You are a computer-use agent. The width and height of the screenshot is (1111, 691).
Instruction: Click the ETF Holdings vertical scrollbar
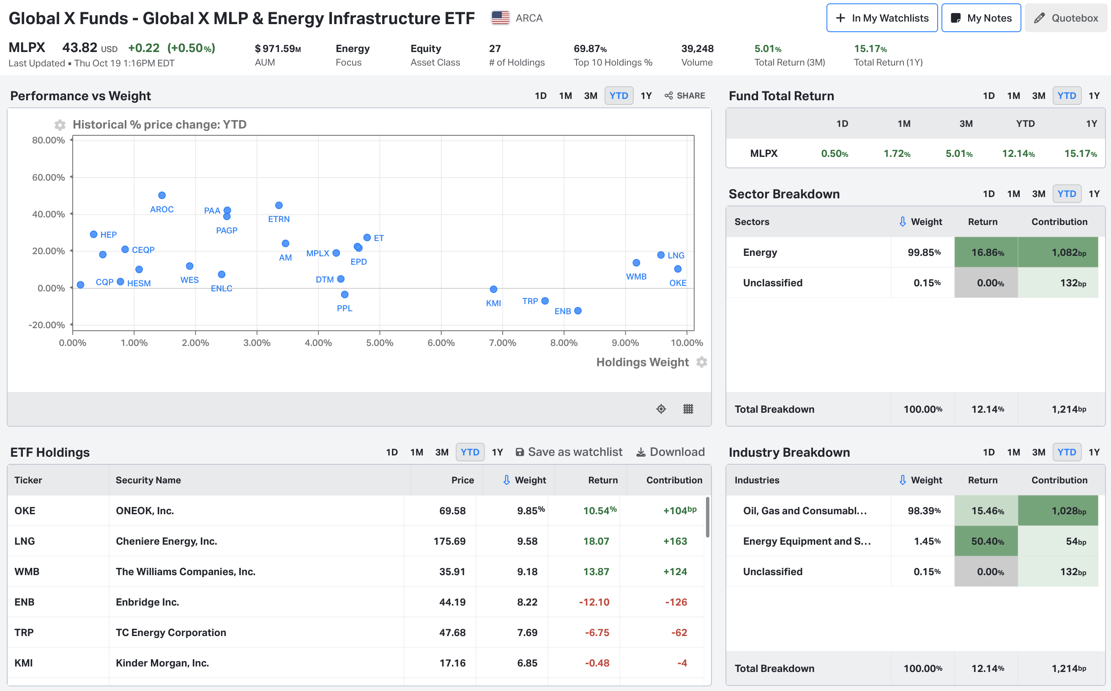708,517
